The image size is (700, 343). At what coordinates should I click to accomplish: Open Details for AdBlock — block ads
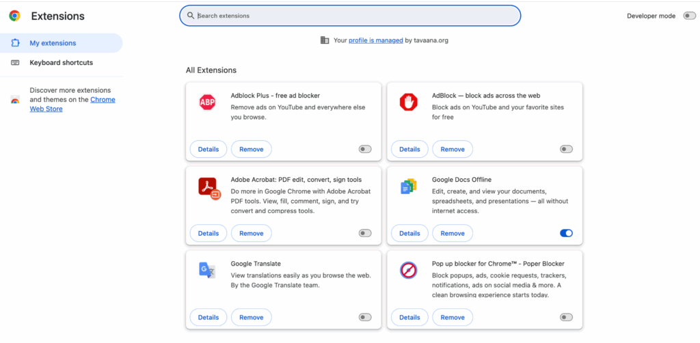point(410,150)
